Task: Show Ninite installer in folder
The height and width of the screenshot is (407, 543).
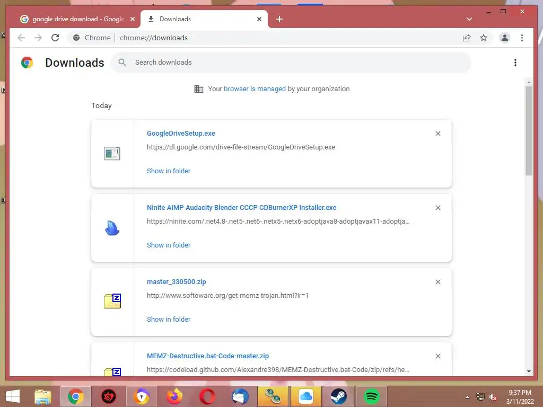Action: point(168,245)
